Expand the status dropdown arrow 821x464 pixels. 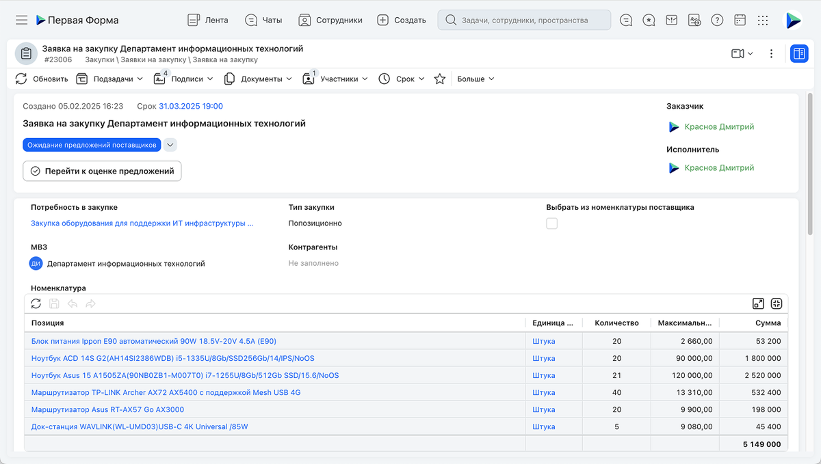(x=170, y=145)
